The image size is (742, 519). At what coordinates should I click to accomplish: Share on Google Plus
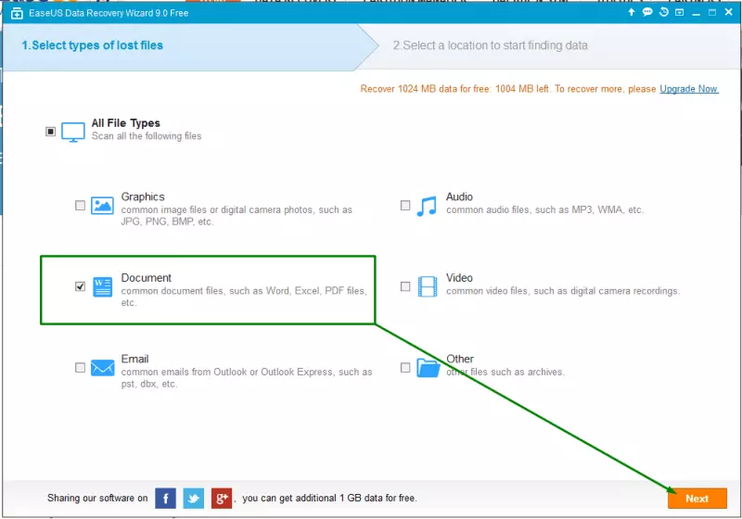click(x=221, y=498)
